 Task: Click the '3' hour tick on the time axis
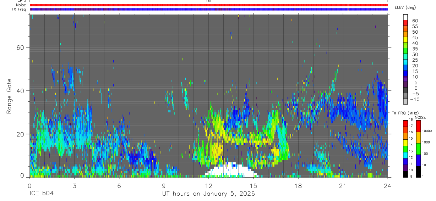74,186
